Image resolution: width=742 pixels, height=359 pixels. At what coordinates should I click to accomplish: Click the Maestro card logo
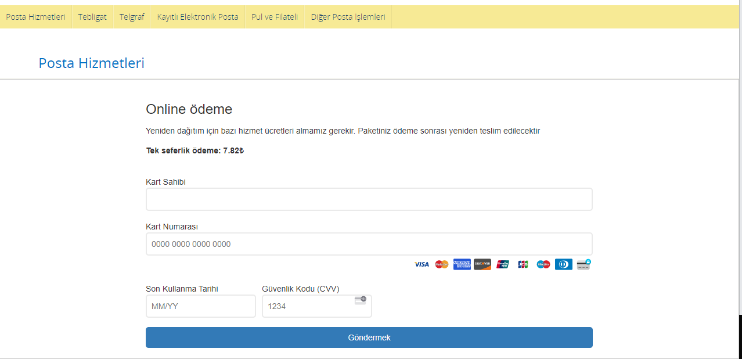(543, 264)
